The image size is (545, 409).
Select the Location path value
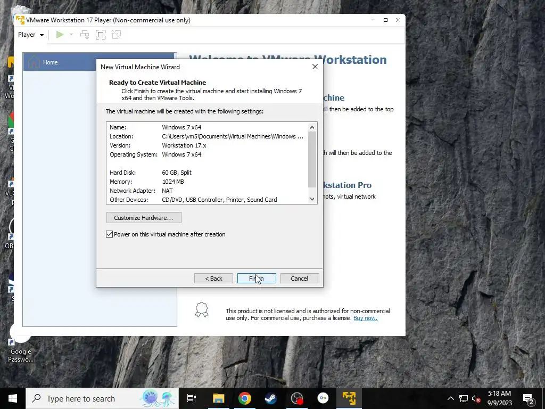[233, 136]
